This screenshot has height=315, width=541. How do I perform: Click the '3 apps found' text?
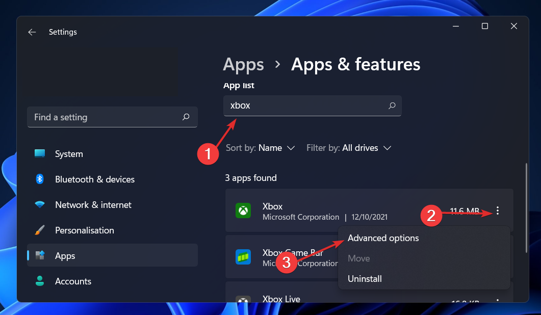click(x=251, y=178)
